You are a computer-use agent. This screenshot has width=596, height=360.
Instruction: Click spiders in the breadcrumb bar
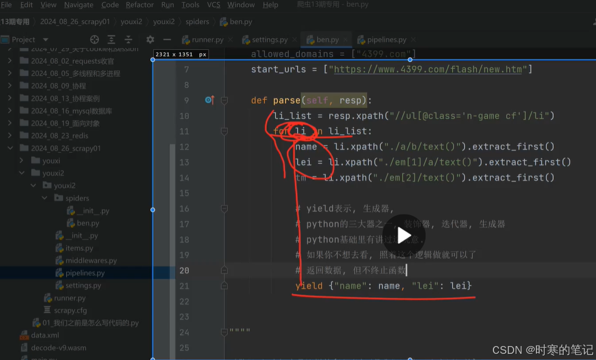click(x=197, y=22)
